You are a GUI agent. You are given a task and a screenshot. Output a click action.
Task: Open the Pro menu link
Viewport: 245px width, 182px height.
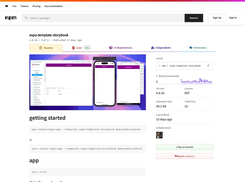15,6
